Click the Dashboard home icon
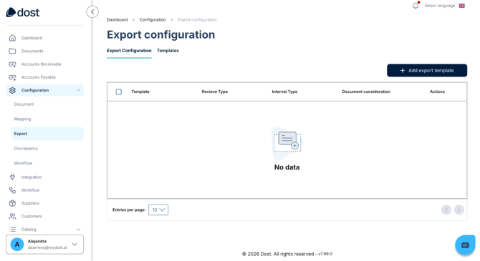This screenshot has height=261, width=480. pyautogui.click(x=12, y=38)
